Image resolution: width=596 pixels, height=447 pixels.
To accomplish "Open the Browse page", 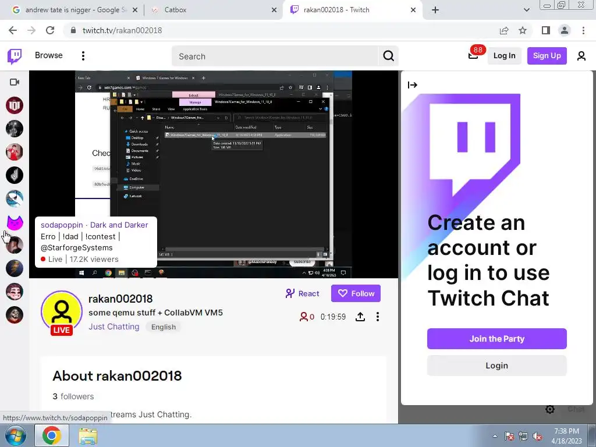I will 49,55.
